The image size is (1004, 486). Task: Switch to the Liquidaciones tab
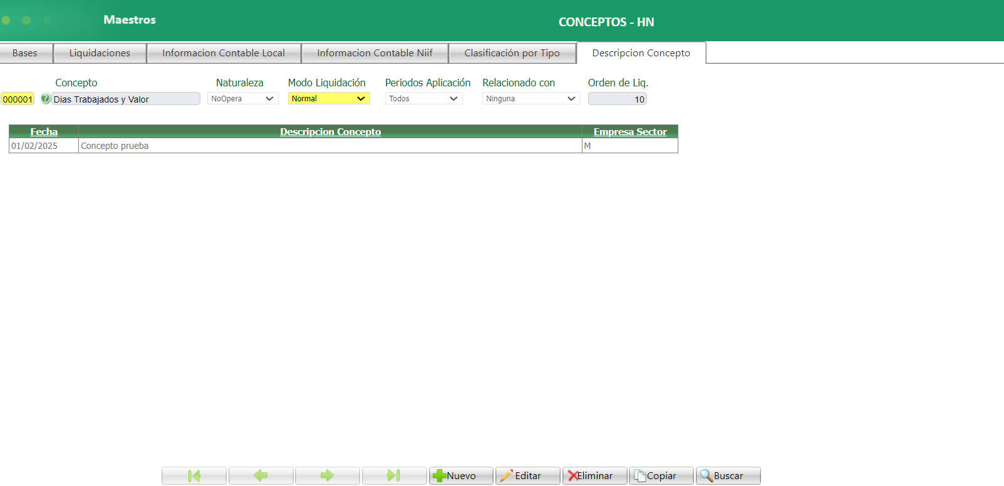(x=100, y=53)
